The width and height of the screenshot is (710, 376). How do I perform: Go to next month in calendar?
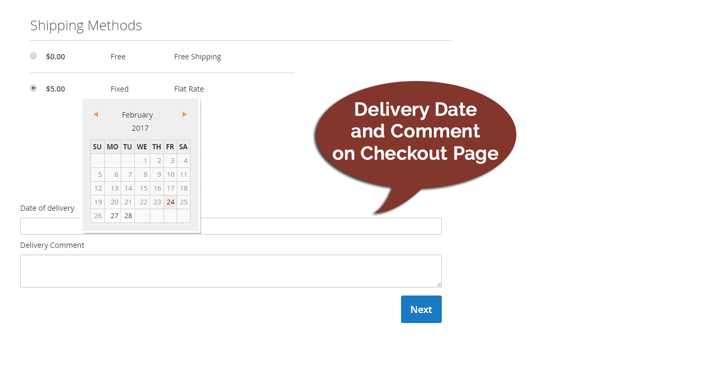point(184,114)
